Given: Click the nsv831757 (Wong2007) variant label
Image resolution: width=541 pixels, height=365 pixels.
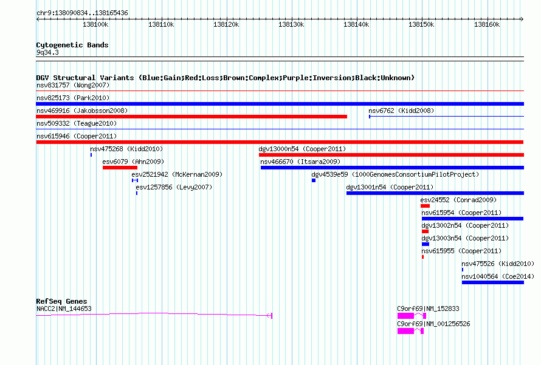Looking at the screenshot, I should [73, 85].
